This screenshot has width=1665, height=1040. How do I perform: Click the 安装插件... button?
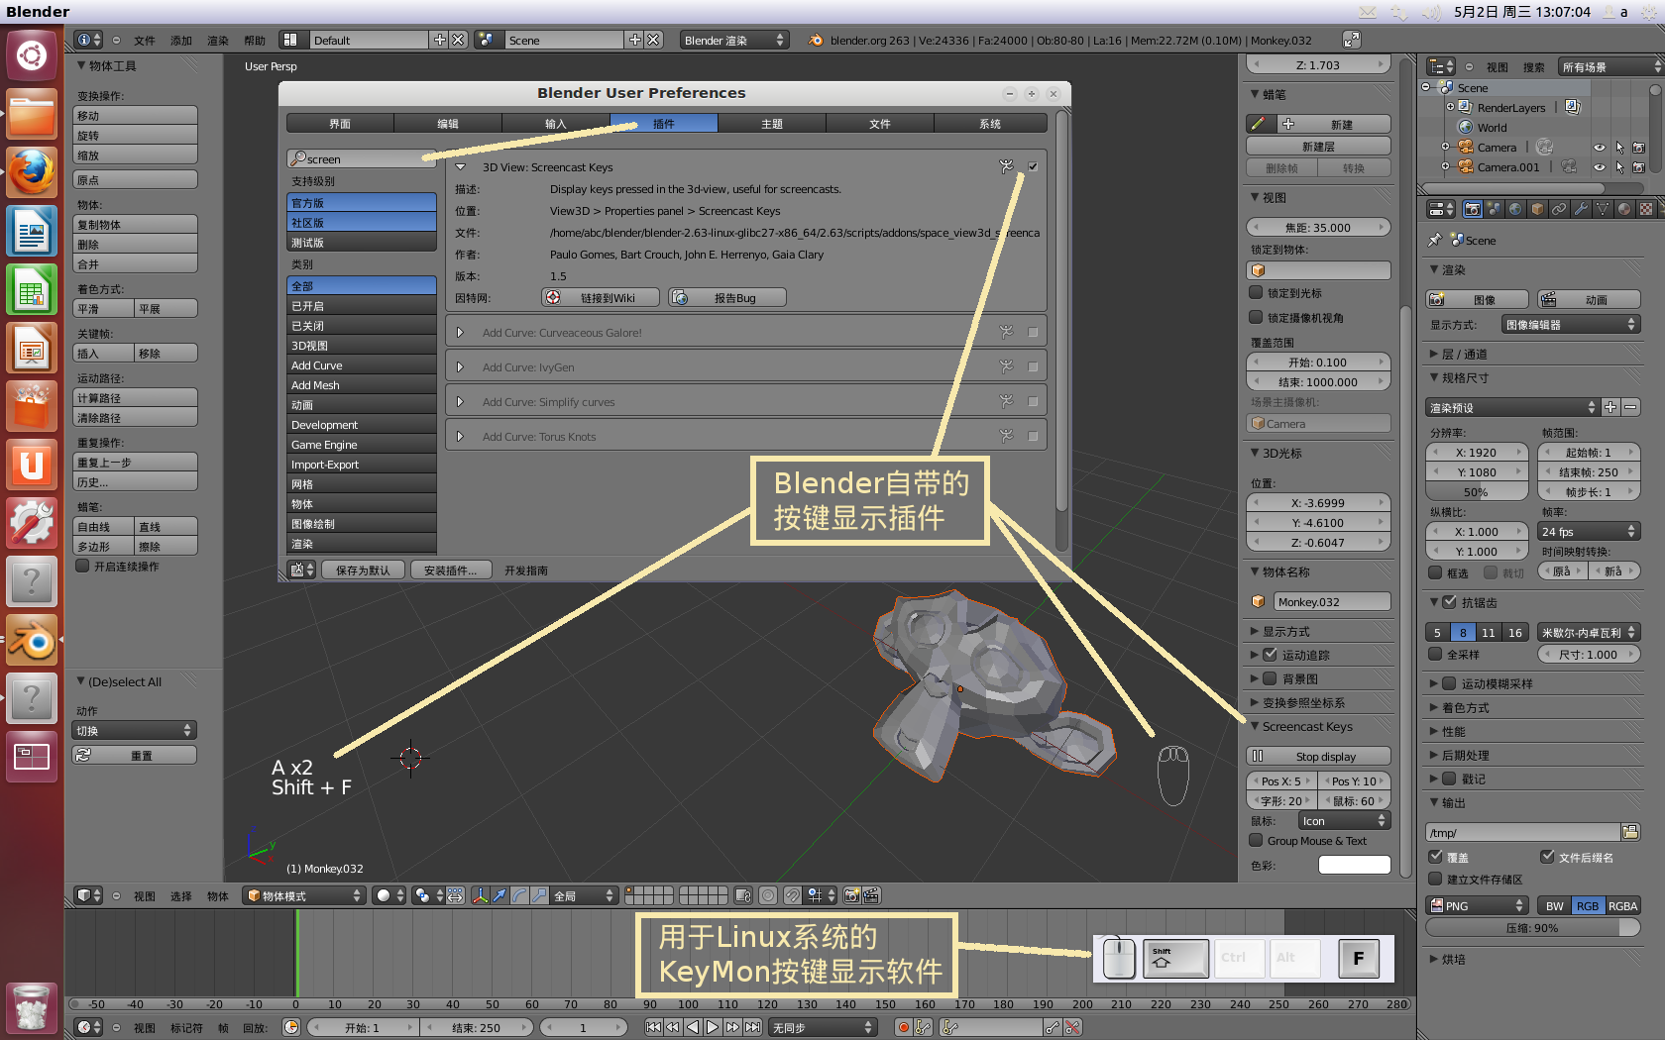451,570
